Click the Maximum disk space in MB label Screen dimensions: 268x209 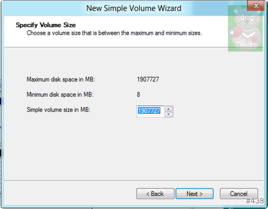point(61,79)
